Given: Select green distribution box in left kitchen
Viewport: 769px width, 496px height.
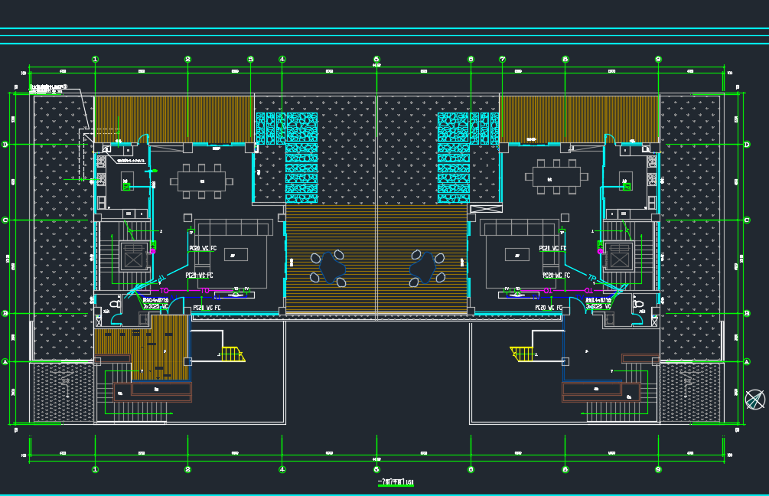Looking at the screenshot, I should [x=126, y=187].
